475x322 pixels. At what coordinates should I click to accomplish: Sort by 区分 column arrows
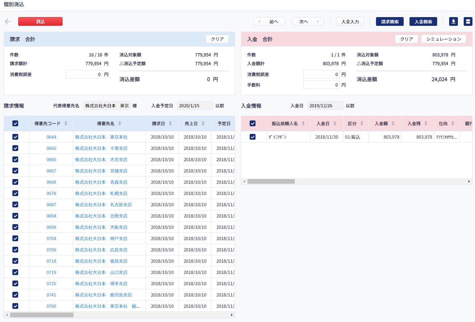(362, 124)
